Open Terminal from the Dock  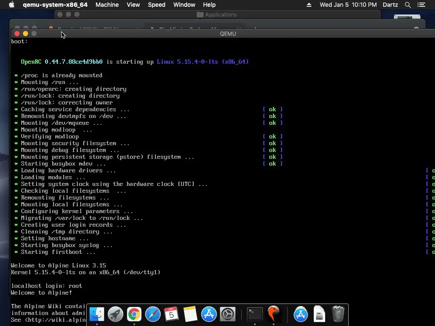pyautogui.click(x=255, y=314)
